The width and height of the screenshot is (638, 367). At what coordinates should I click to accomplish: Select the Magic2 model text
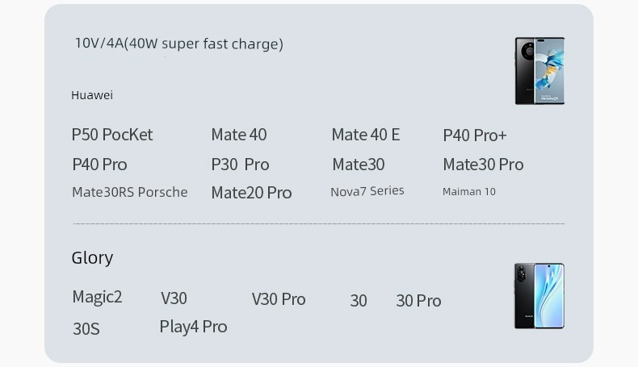pos(97,297)
